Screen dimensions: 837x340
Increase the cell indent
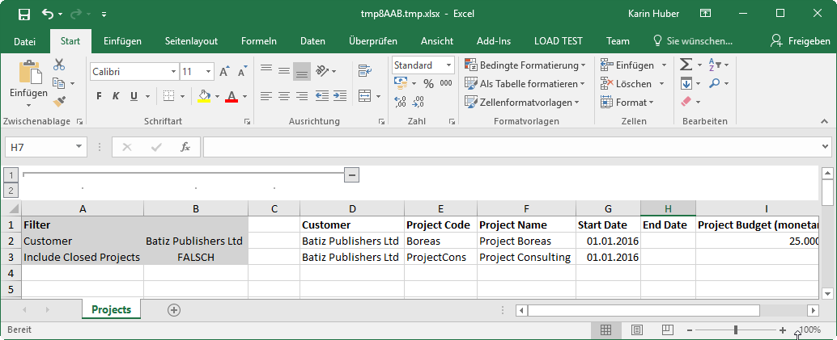pos(340,96)
